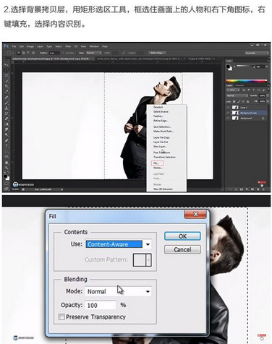Select the Dodge tool
This screenshot has width=272, height=344.
tap(7, 134)
